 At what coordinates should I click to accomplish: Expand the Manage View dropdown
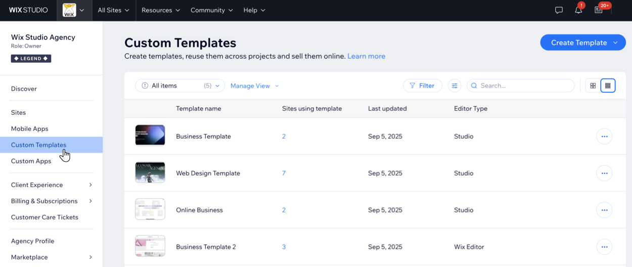pyautogui.click(x=254, y=86)
